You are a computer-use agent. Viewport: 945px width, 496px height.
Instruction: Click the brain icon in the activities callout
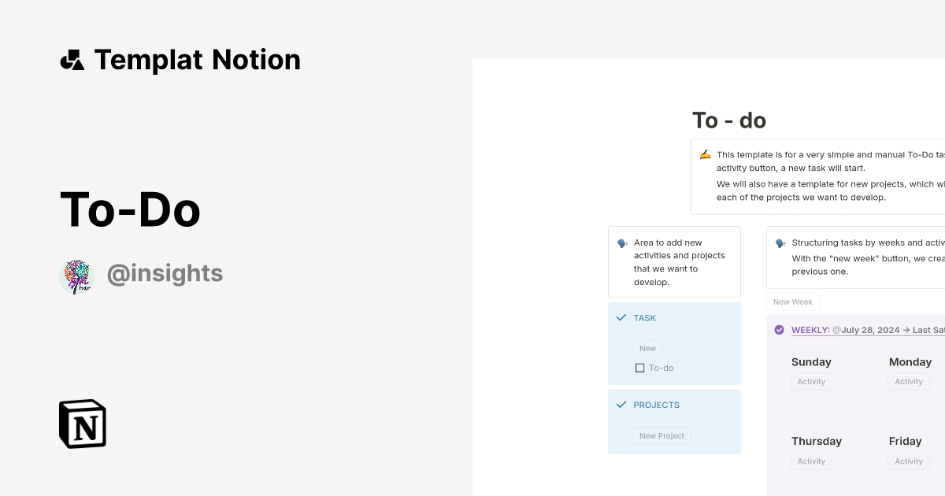tap(621, 242)
